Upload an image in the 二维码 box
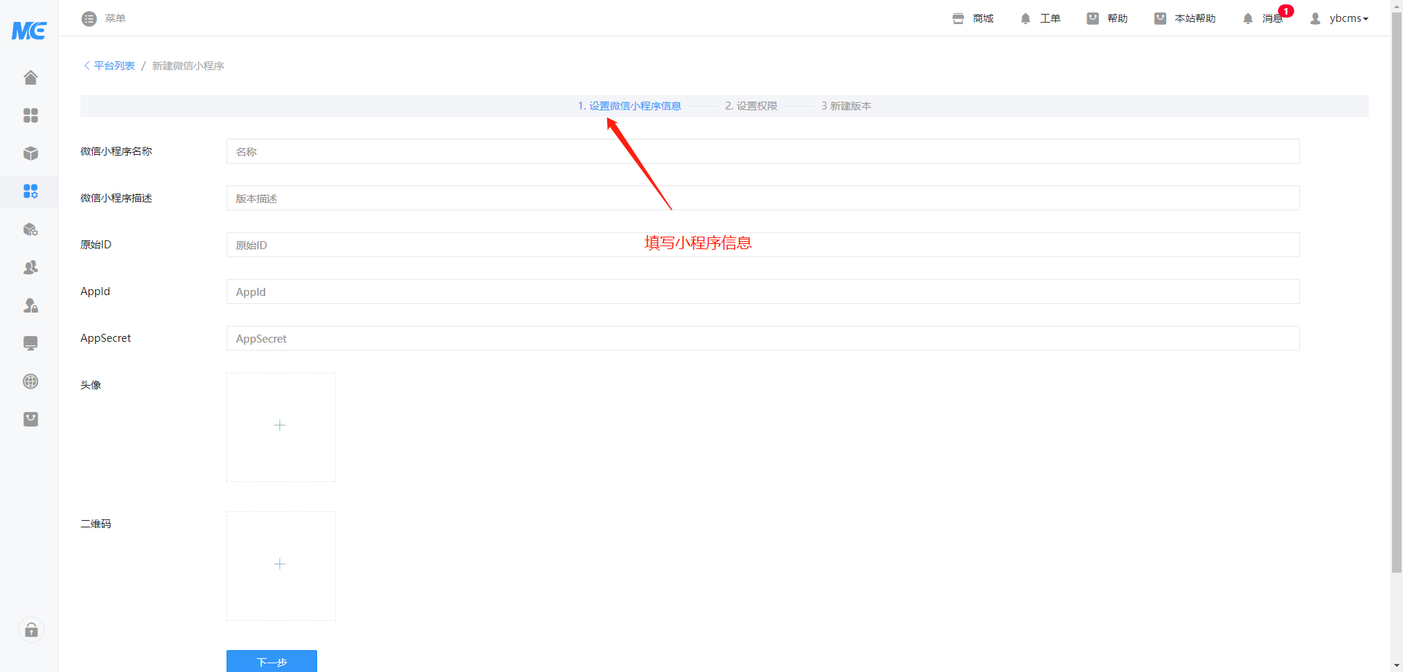 [x=281, y=566]
